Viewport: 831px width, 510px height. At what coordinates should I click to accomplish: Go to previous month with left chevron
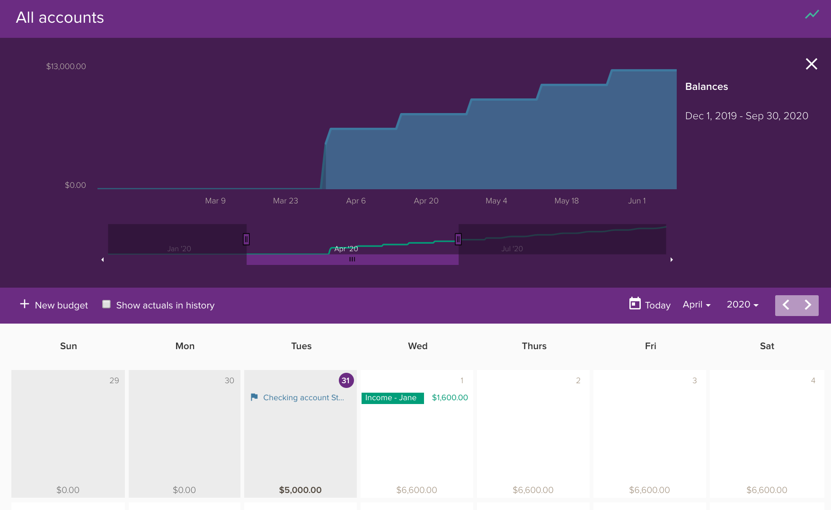point(786,305)
